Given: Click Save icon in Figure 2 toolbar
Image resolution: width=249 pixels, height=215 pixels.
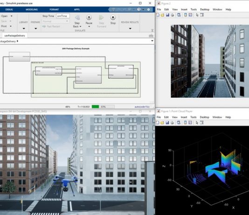Looking at the screenshot, I should pos(167,15).
